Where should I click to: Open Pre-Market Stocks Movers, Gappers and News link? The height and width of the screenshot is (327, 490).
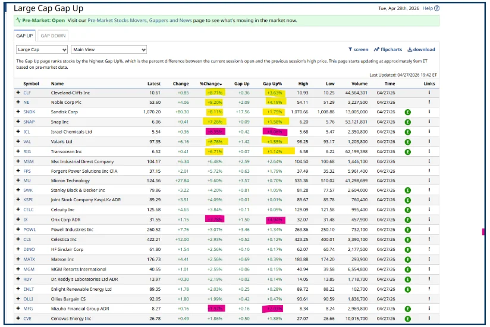(x=140, y=20)
